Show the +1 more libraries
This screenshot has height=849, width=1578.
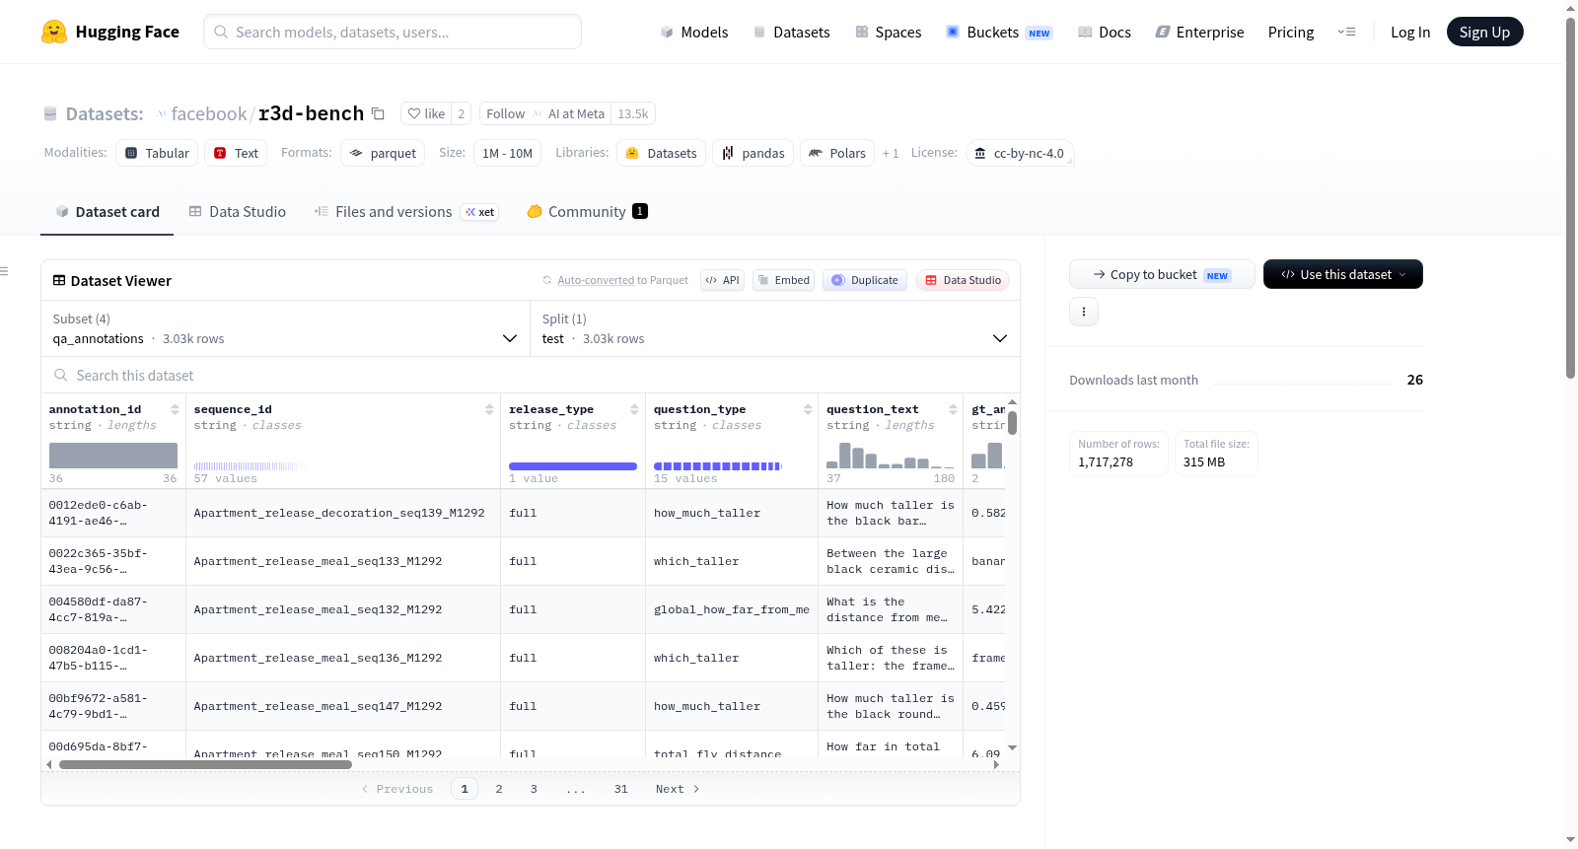click(891, 153)
